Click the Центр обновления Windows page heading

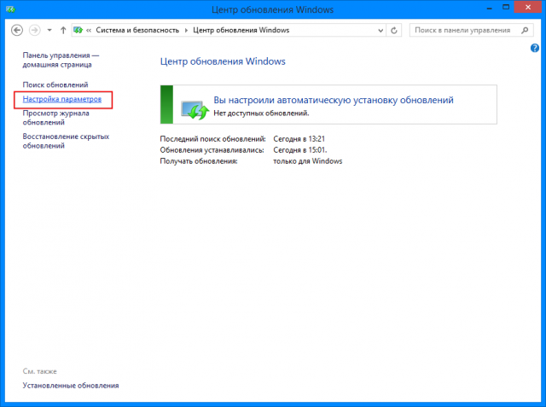(223, 61)
